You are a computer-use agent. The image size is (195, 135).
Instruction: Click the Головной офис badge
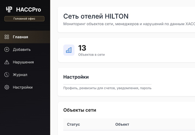click(x=24, y=19)
